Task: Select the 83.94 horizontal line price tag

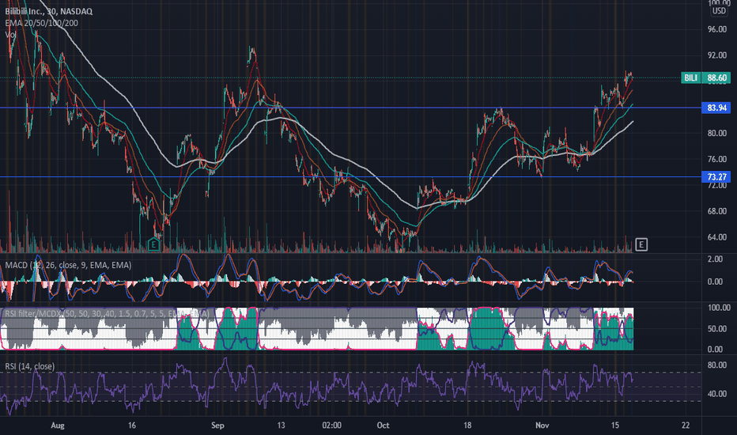Action: click(x=716, y=108)
